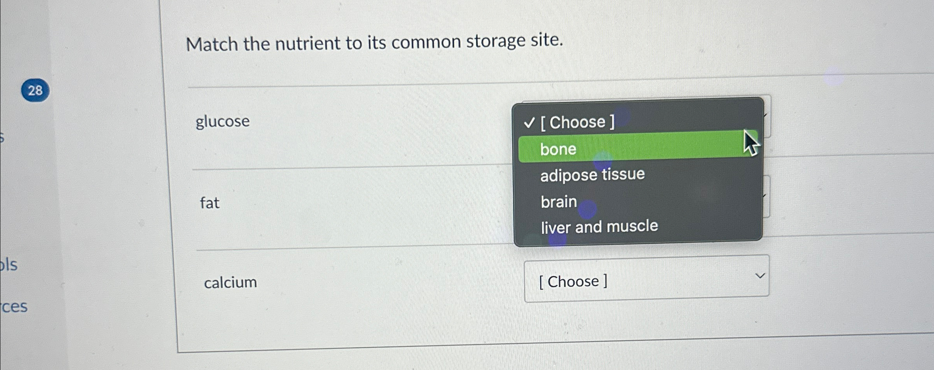Open the sidebar "ls" navigation item
934x370 pixels.
9,265
